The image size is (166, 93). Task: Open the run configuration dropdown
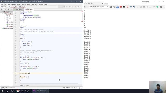(61, 7)
